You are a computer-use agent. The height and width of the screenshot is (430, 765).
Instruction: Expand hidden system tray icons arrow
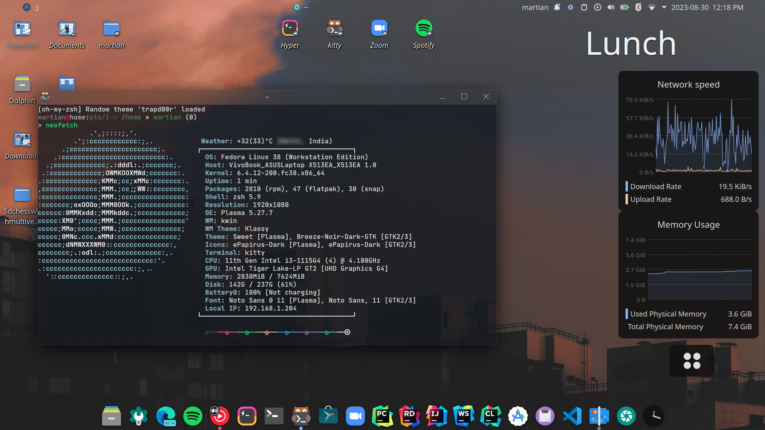(x=664, y=7)
